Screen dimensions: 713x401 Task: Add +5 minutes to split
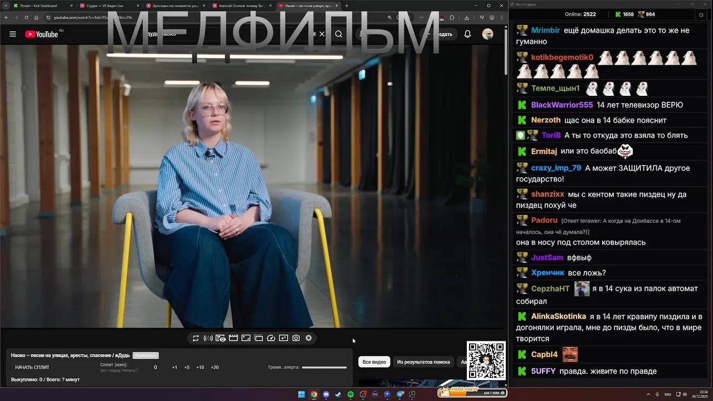[187, 368]
